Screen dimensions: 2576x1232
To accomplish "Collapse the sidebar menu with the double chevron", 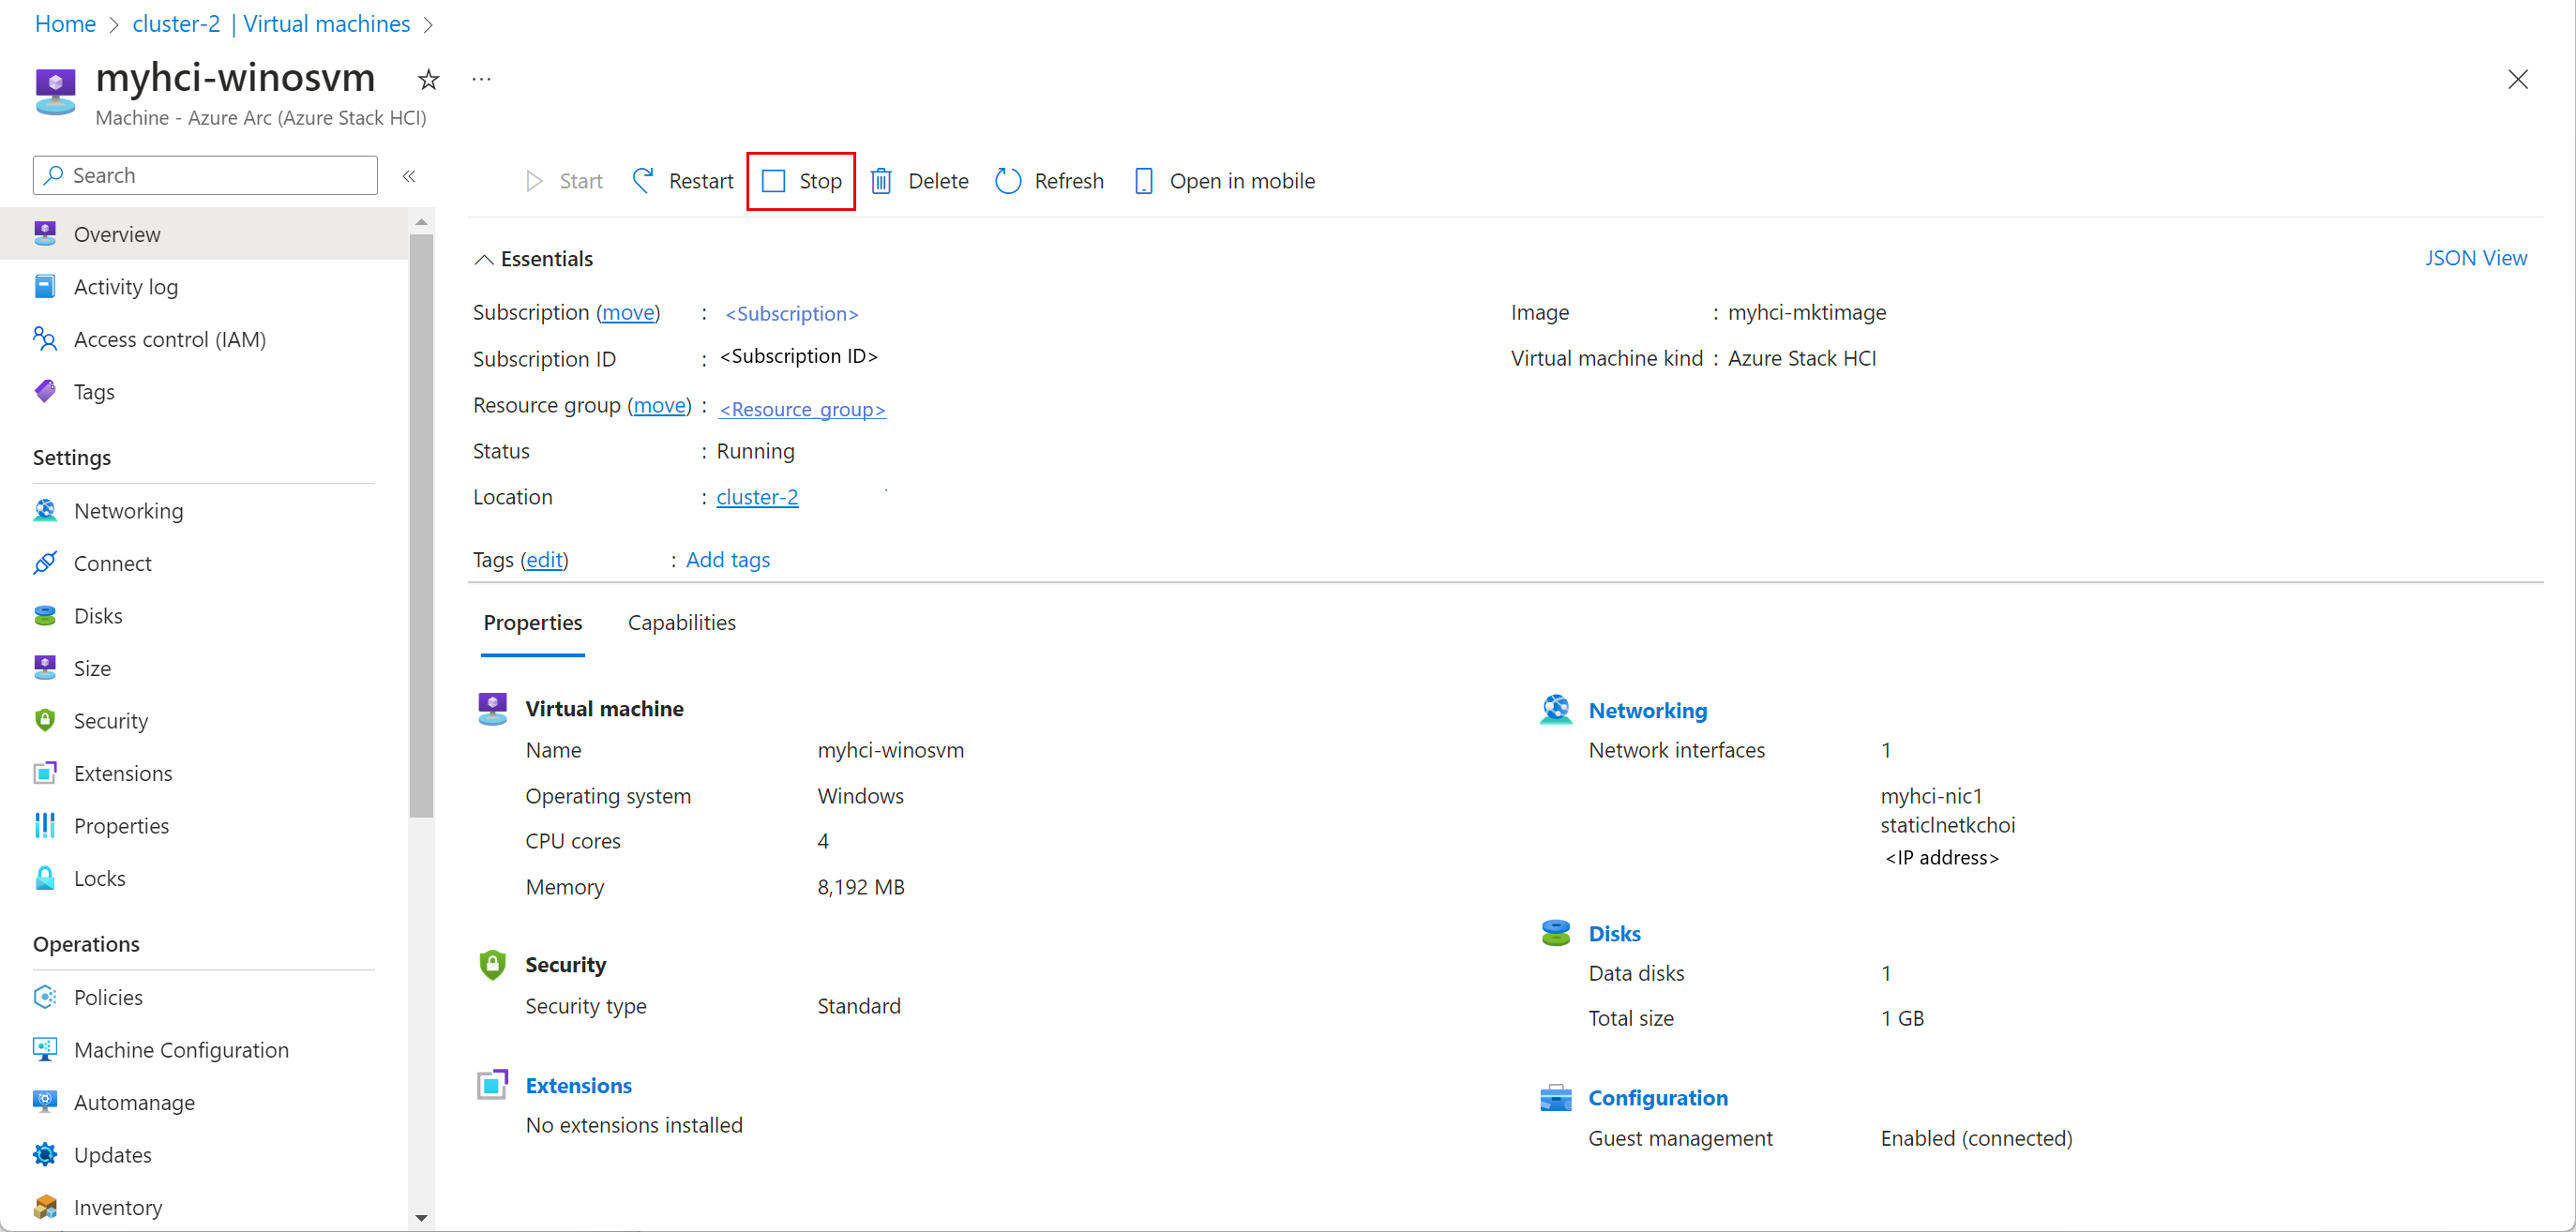I will tap(409, 176).
